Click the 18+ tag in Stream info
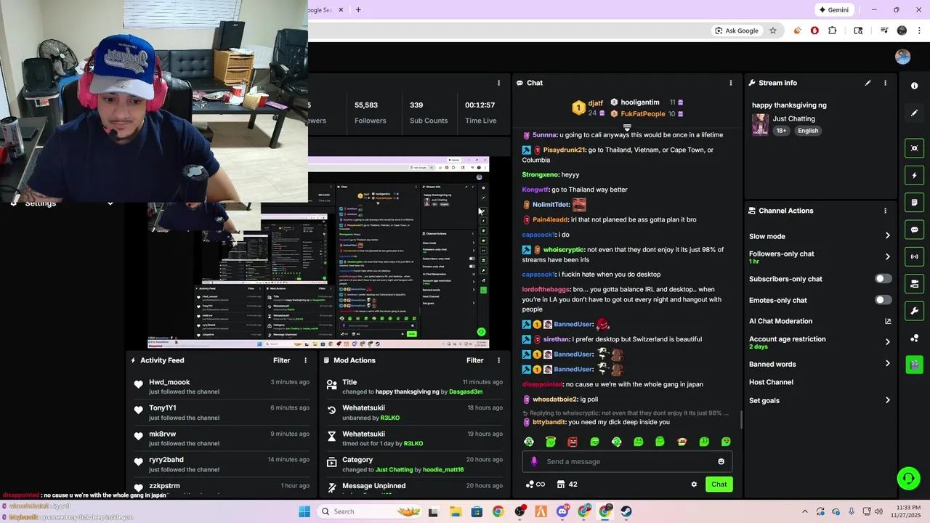Viewport: 930px width, 523px height. pos(781,131)
